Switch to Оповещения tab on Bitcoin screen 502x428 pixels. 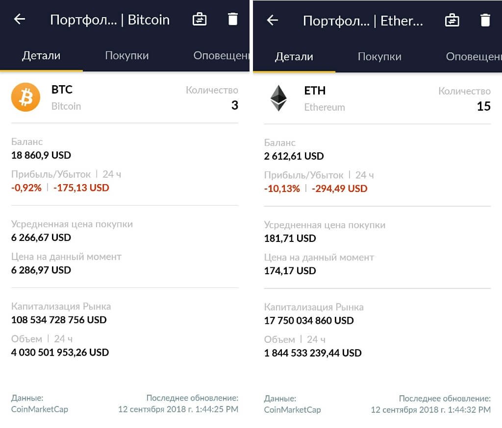point(221,55)
